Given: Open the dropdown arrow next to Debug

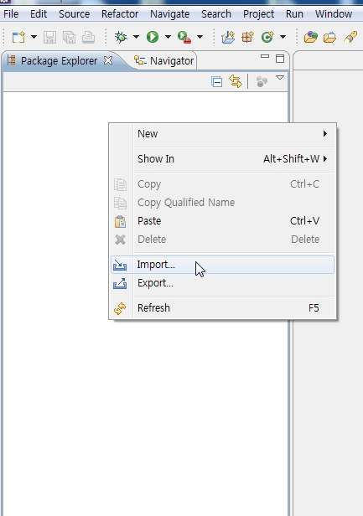Looking at the screenshot, I should click(136, 37).
